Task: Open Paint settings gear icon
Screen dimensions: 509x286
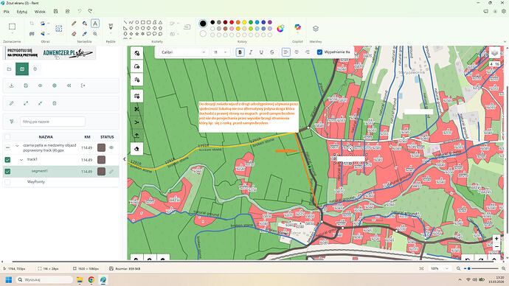Action: click(504, 11)
